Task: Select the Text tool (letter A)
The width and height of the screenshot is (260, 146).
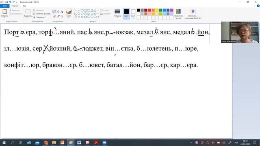Action: [62, 12]
